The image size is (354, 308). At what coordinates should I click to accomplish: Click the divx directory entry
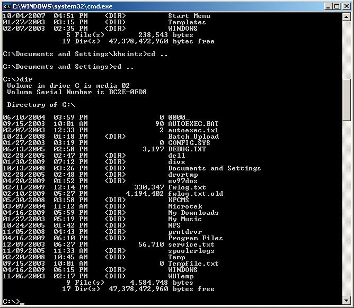(x=176, y=162)
